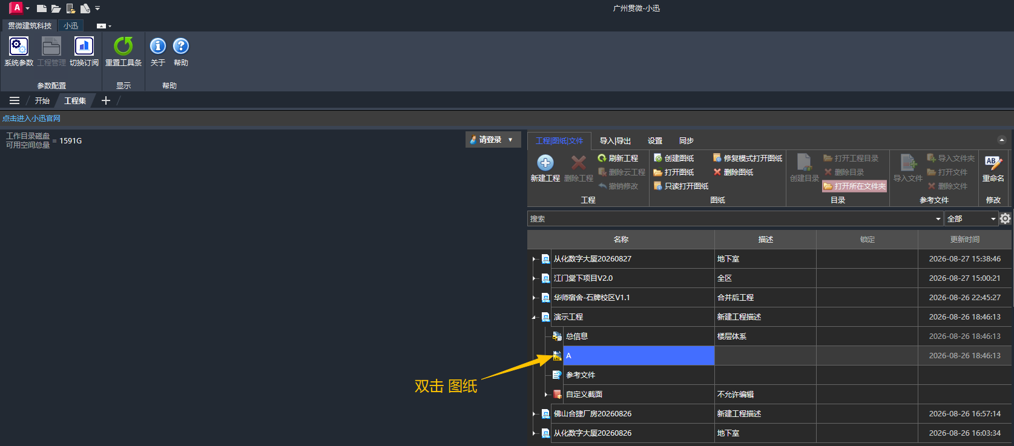This screenshot has height=446, width=1014.
Task: Switch to the 同步 tab
Action: tap(686, 140)
